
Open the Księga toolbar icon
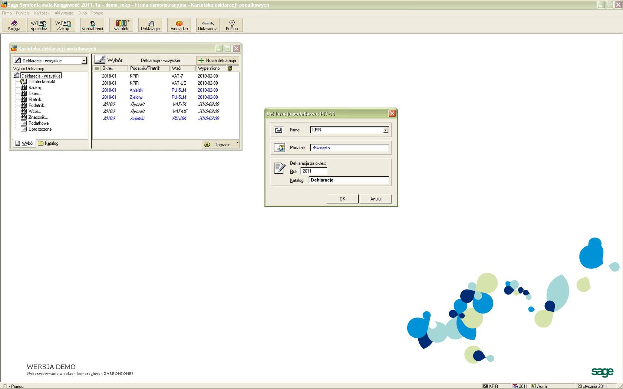click(x=14, y=25)
